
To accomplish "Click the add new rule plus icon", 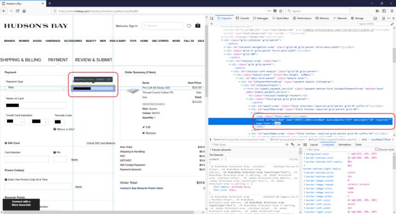I will 287,145.
